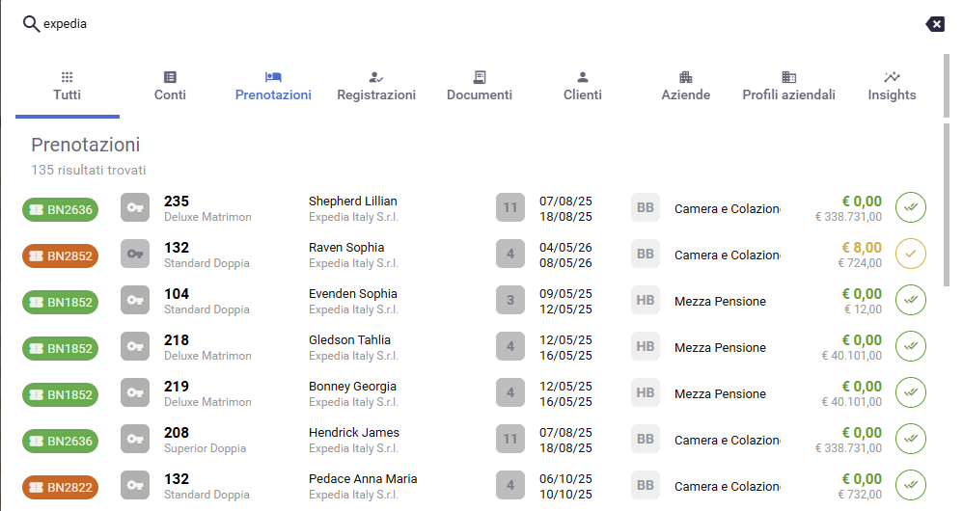Viewport: 963px width, 511px height.
Task: Select the Insights tab
Action: pyautogui.click(x=892, y=86)
